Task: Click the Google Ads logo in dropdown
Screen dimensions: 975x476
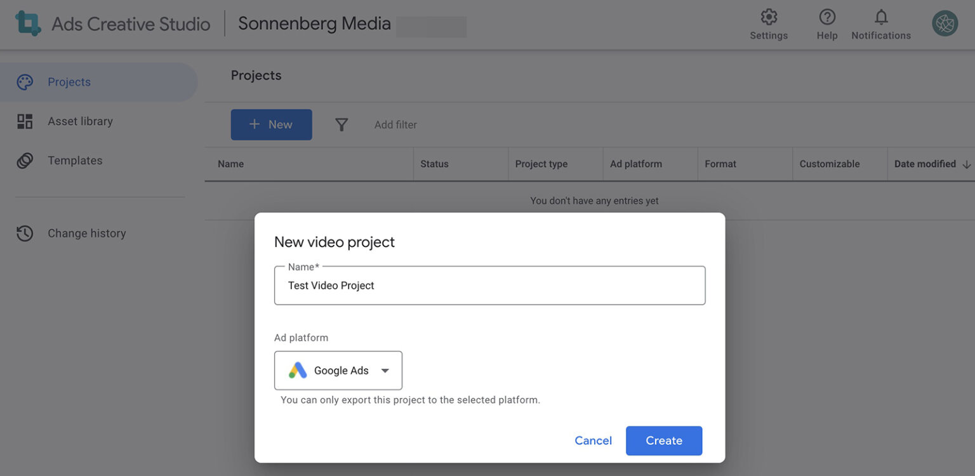Action: (x=298, y=371)
